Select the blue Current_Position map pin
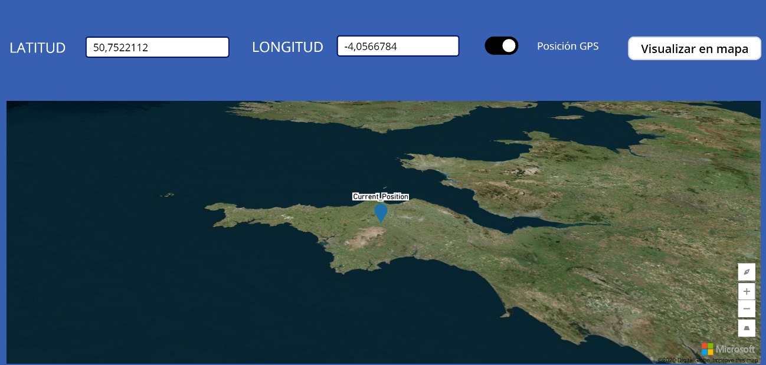Viewport: 766px width, 365px height. click(x=381, y=212)
